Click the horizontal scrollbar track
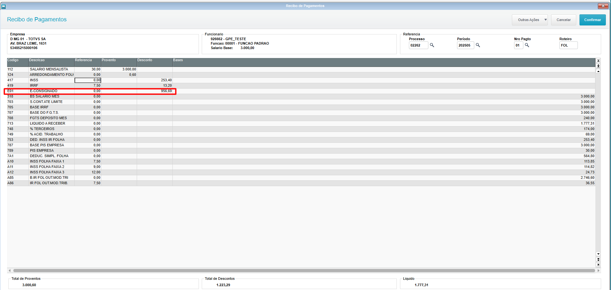This screenshot has height=290, width=611. pyautogui.click(x=304, y=271)
